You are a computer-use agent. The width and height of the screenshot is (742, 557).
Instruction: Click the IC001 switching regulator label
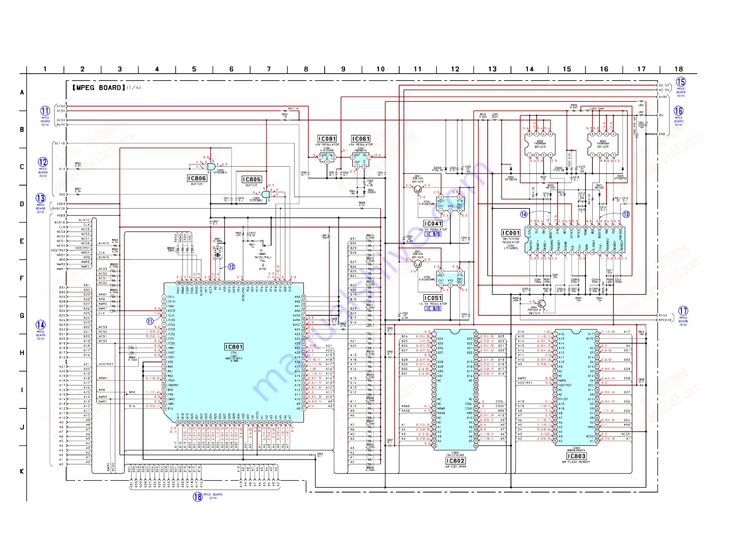(511, 233)
